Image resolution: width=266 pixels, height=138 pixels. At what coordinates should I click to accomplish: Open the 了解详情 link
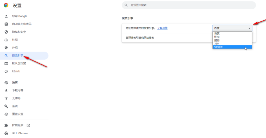162,28
